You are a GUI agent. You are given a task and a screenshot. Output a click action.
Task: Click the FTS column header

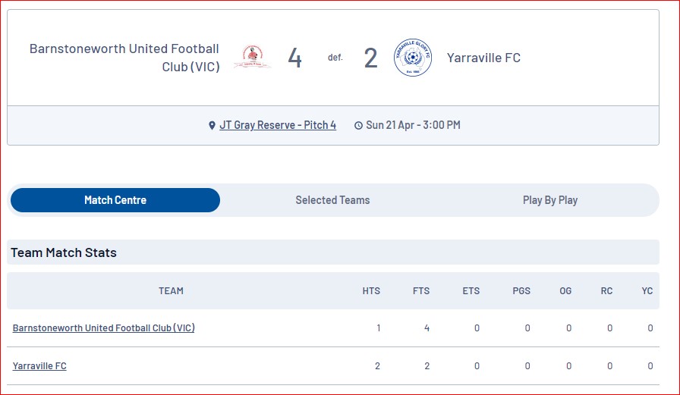click(421, 290)
